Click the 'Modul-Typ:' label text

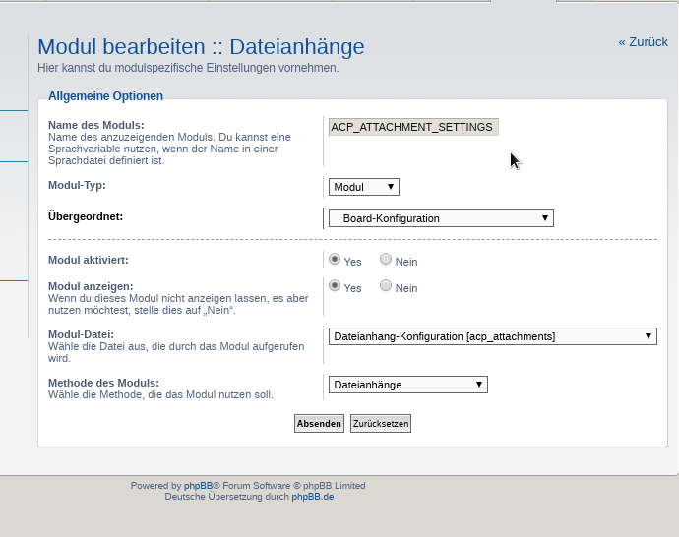pyautogui.click(x=77, y=185)
